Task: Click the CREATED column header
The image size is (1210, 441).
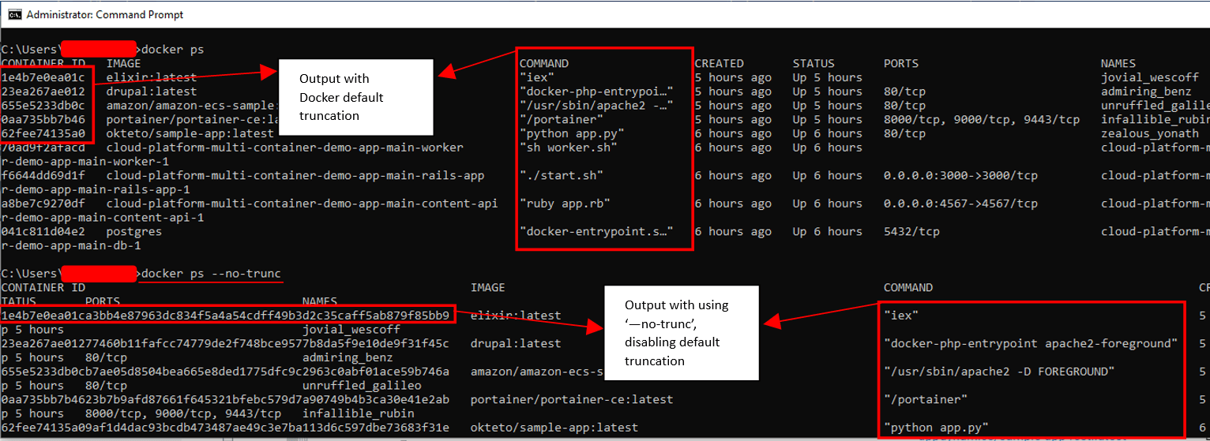Action: (720, 63)
